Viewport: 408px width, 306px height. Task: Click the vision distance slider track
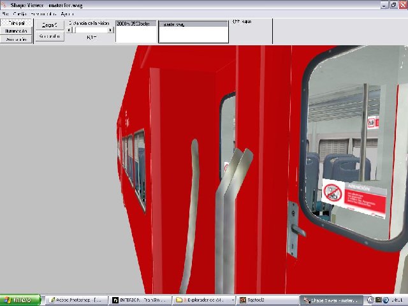coord(89,29)
